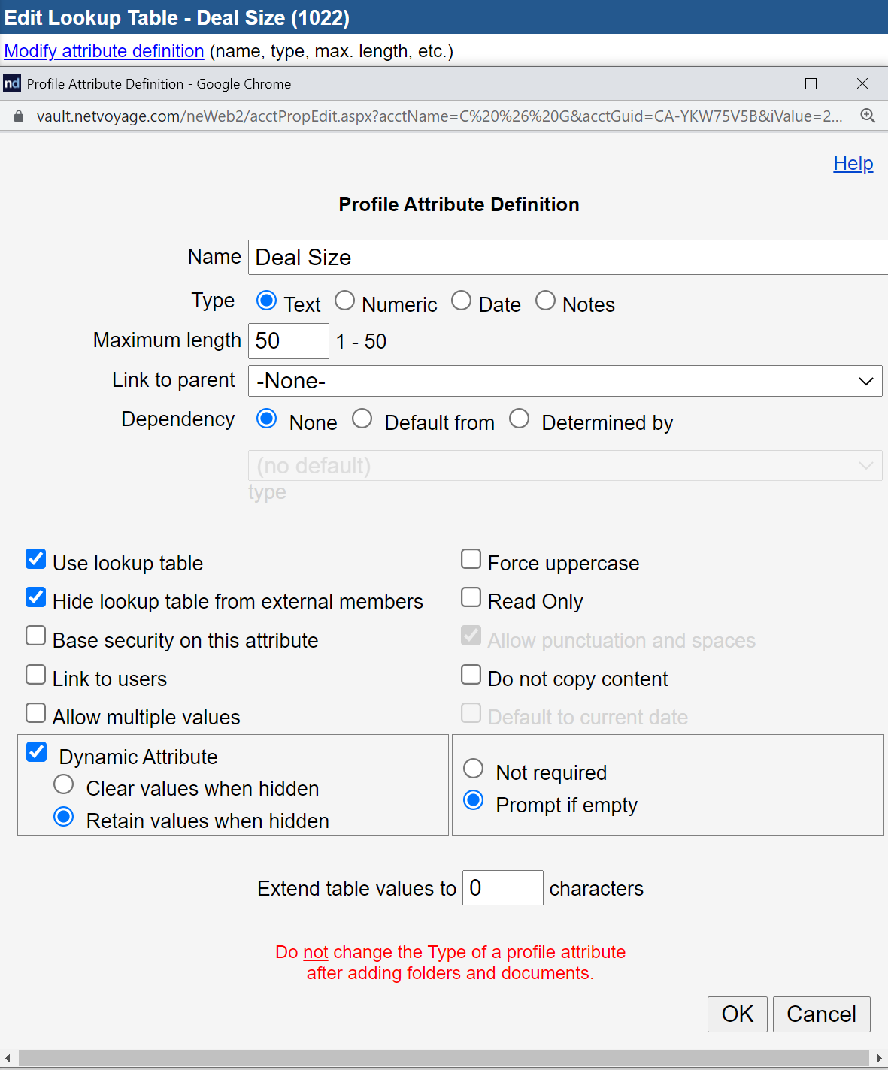This screenshot has width=888, height=1070.
Task: Check Allow multiple values
Action: tap(35, 712)
